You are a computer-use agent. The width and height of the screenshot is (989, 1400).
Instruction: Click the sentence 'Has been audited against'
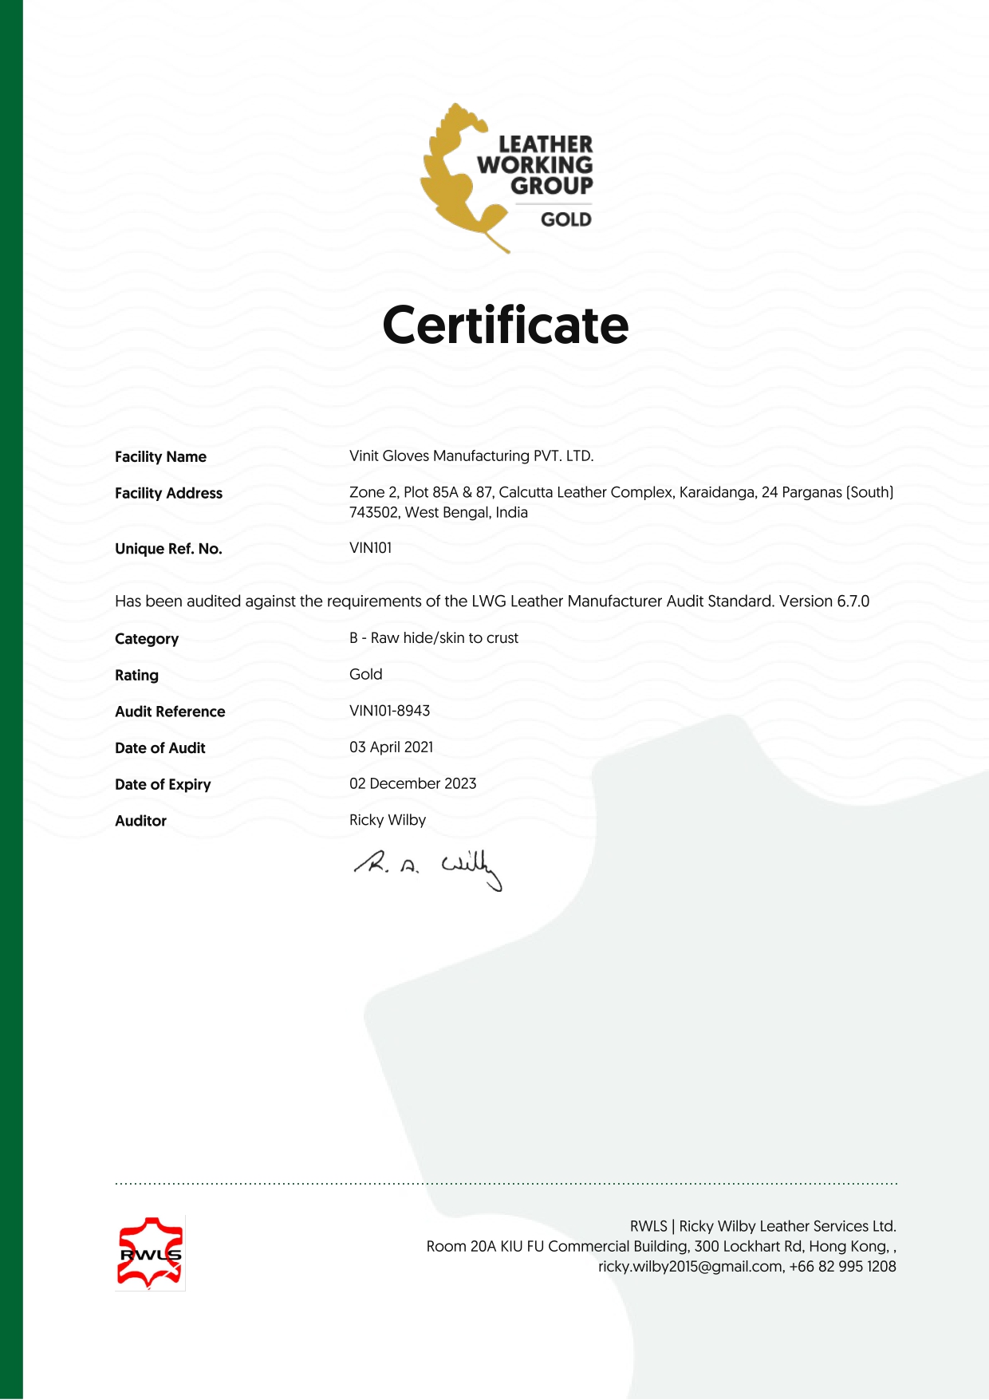pos(492,601)
